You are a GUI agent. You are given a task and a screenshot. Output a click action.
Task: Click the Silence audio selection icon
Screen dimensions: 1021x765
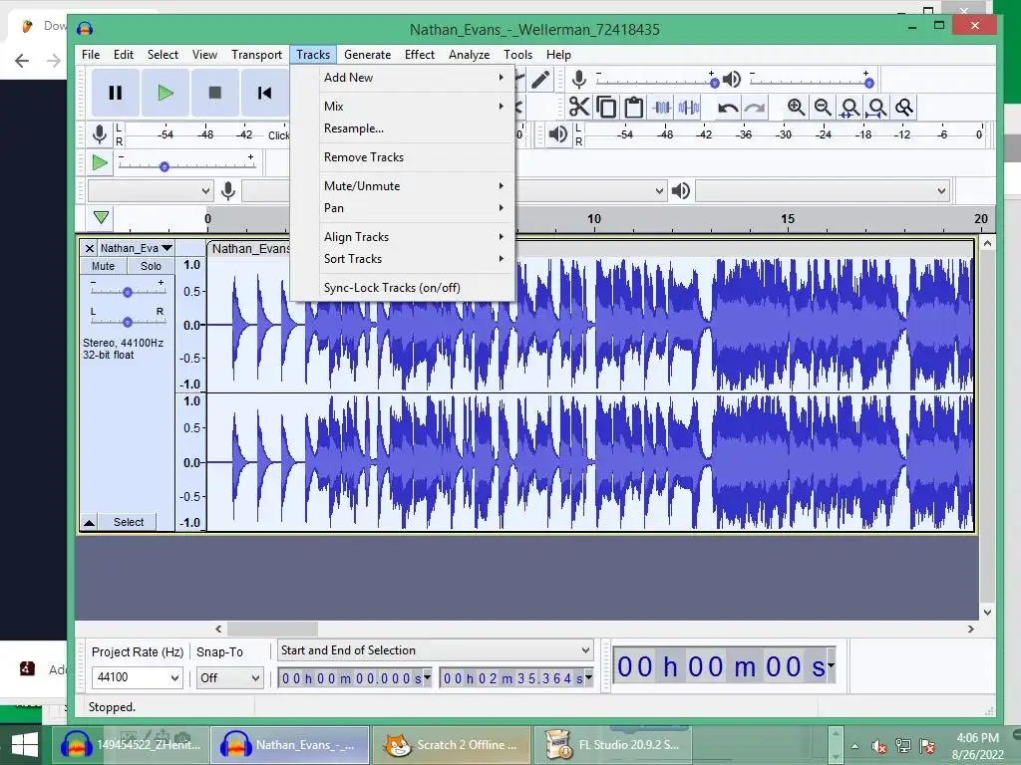(689, 107)
